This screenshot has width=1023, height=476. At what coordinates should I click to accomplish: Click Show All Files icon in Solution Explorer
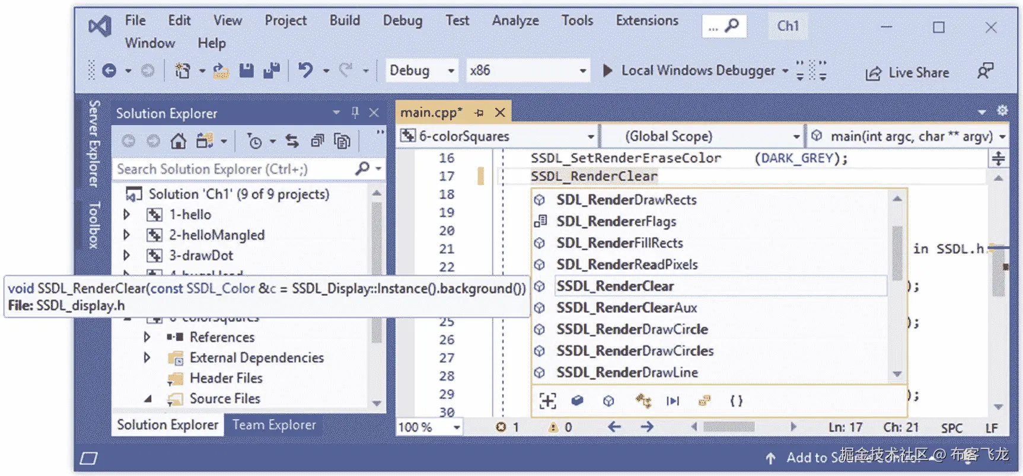(x=342, y=141)
